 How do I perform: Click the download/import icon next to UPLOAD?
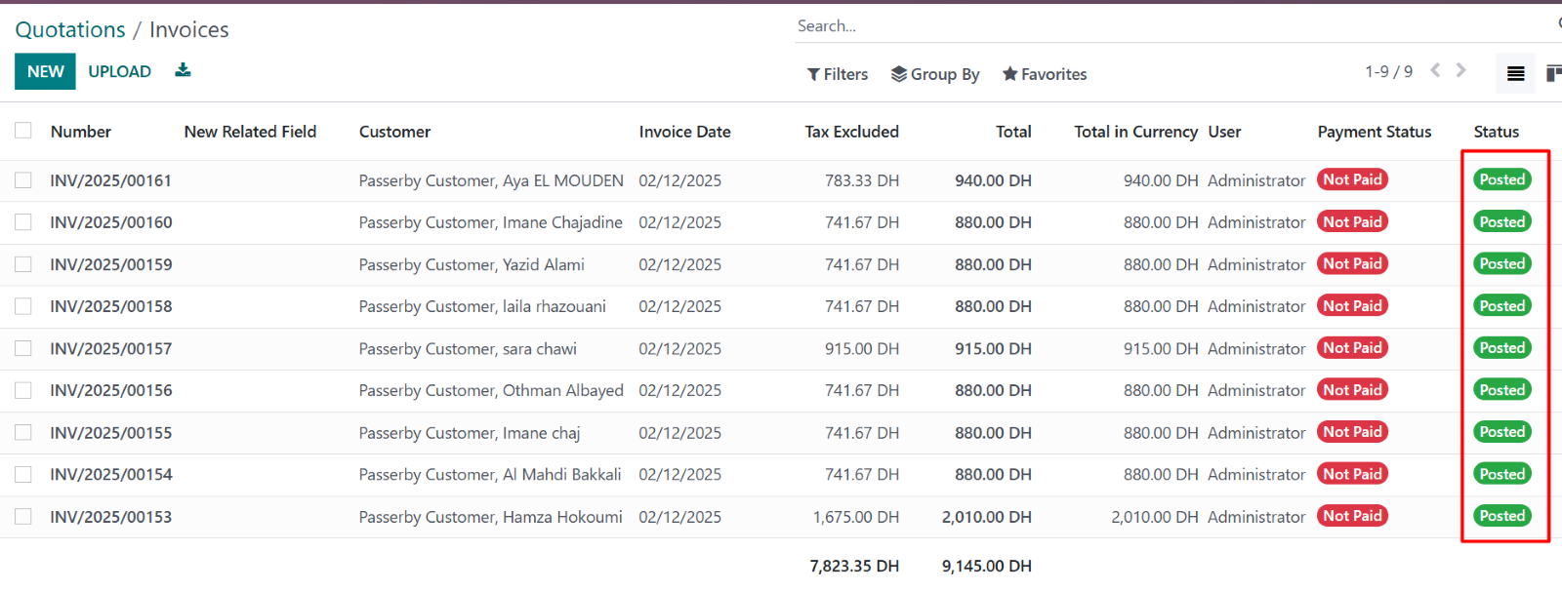pos(183,70)
